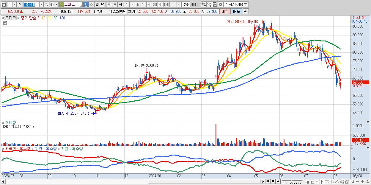
Task: Click the 코미코 legend label button
Action: [11, 18]
